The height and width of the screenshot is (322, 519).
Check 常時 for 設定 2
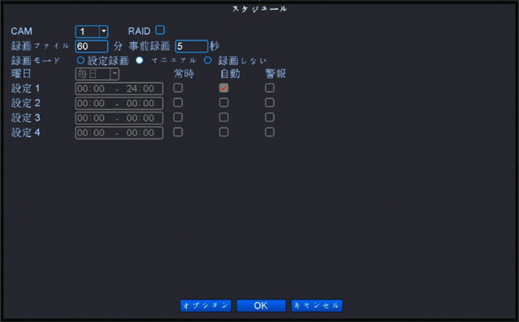click(x=178, y=102)
